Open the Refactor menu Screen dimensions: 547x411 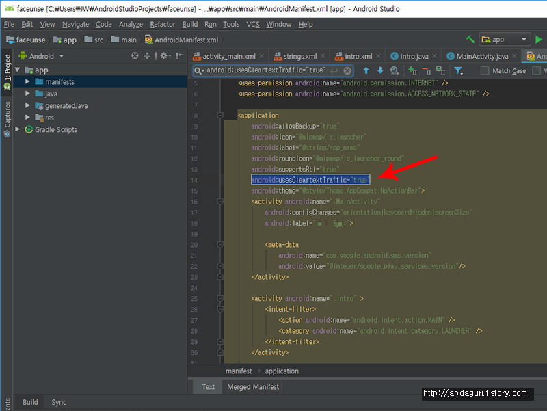pos(162,24)
